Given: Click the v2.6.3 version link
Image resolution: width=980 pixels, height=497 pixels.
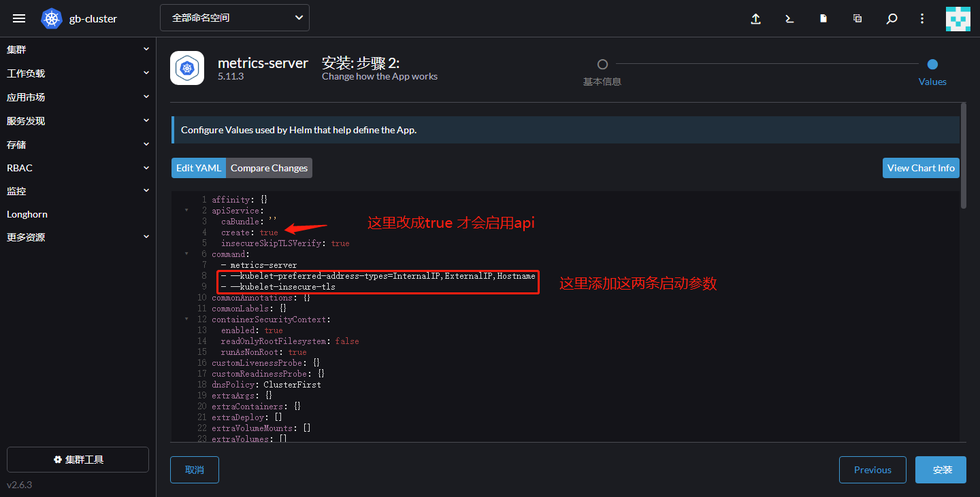Looking at the screenshot, I should 19,485.
